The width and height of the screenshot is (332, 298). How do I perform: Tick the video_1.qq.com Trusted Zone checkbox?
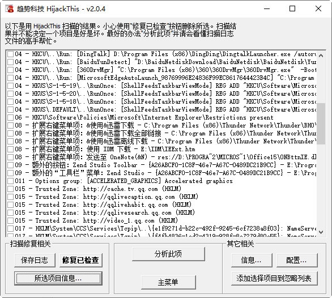(x=10, y=221)
